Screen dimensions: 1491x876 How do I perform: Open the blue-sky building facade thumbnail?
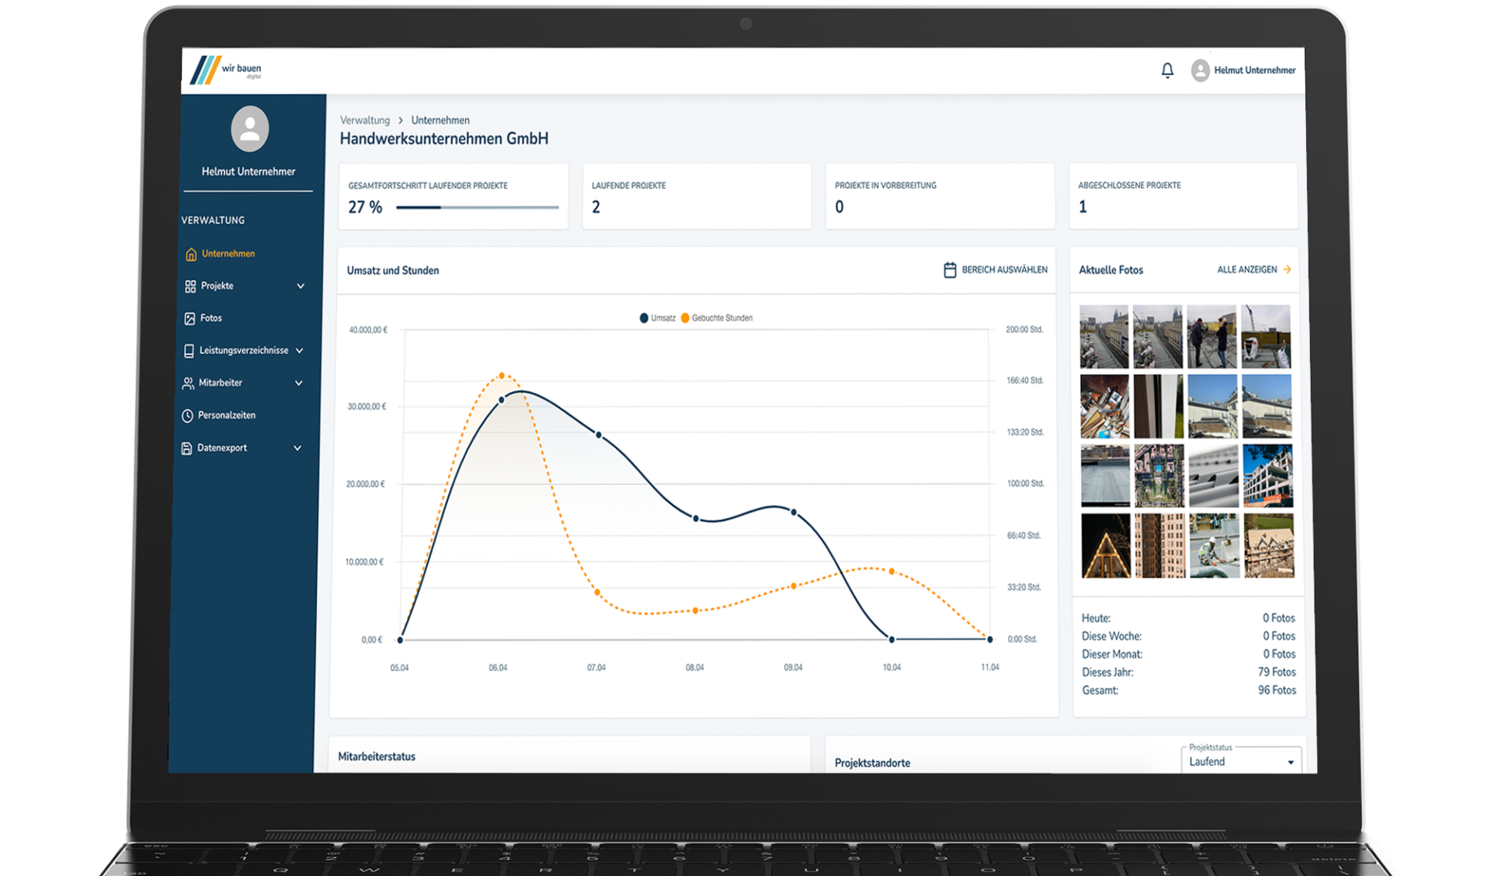1267,476
